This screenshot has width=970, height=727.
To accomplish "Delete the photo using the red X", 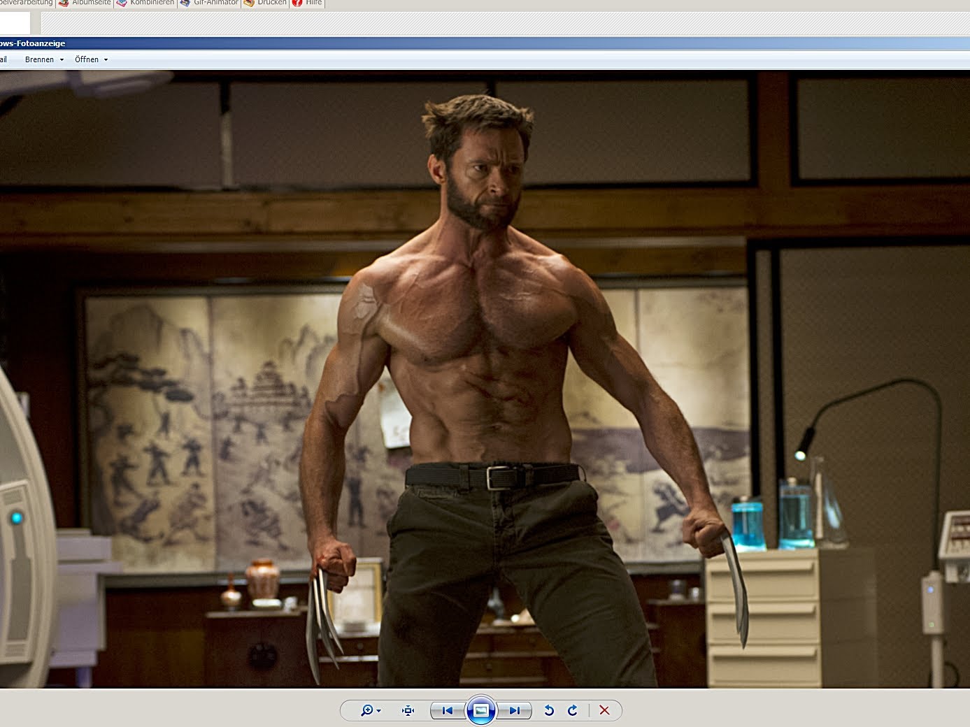I will [x=605, y=710].
